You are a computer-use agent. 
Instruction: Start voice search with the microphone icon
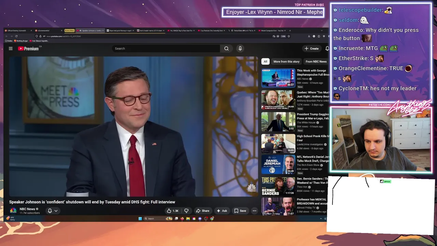click(x=240, y=49)
